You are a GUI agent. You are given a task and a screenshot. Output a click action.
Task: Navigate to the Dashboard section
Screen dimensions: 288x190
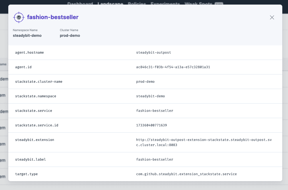coord(80,4)
